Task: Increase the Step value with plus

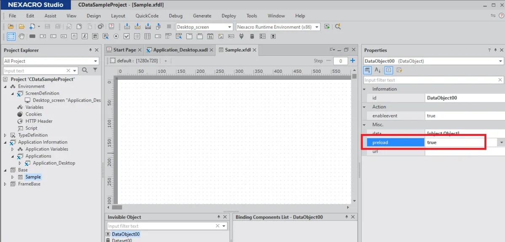Action: pos(353,61)
